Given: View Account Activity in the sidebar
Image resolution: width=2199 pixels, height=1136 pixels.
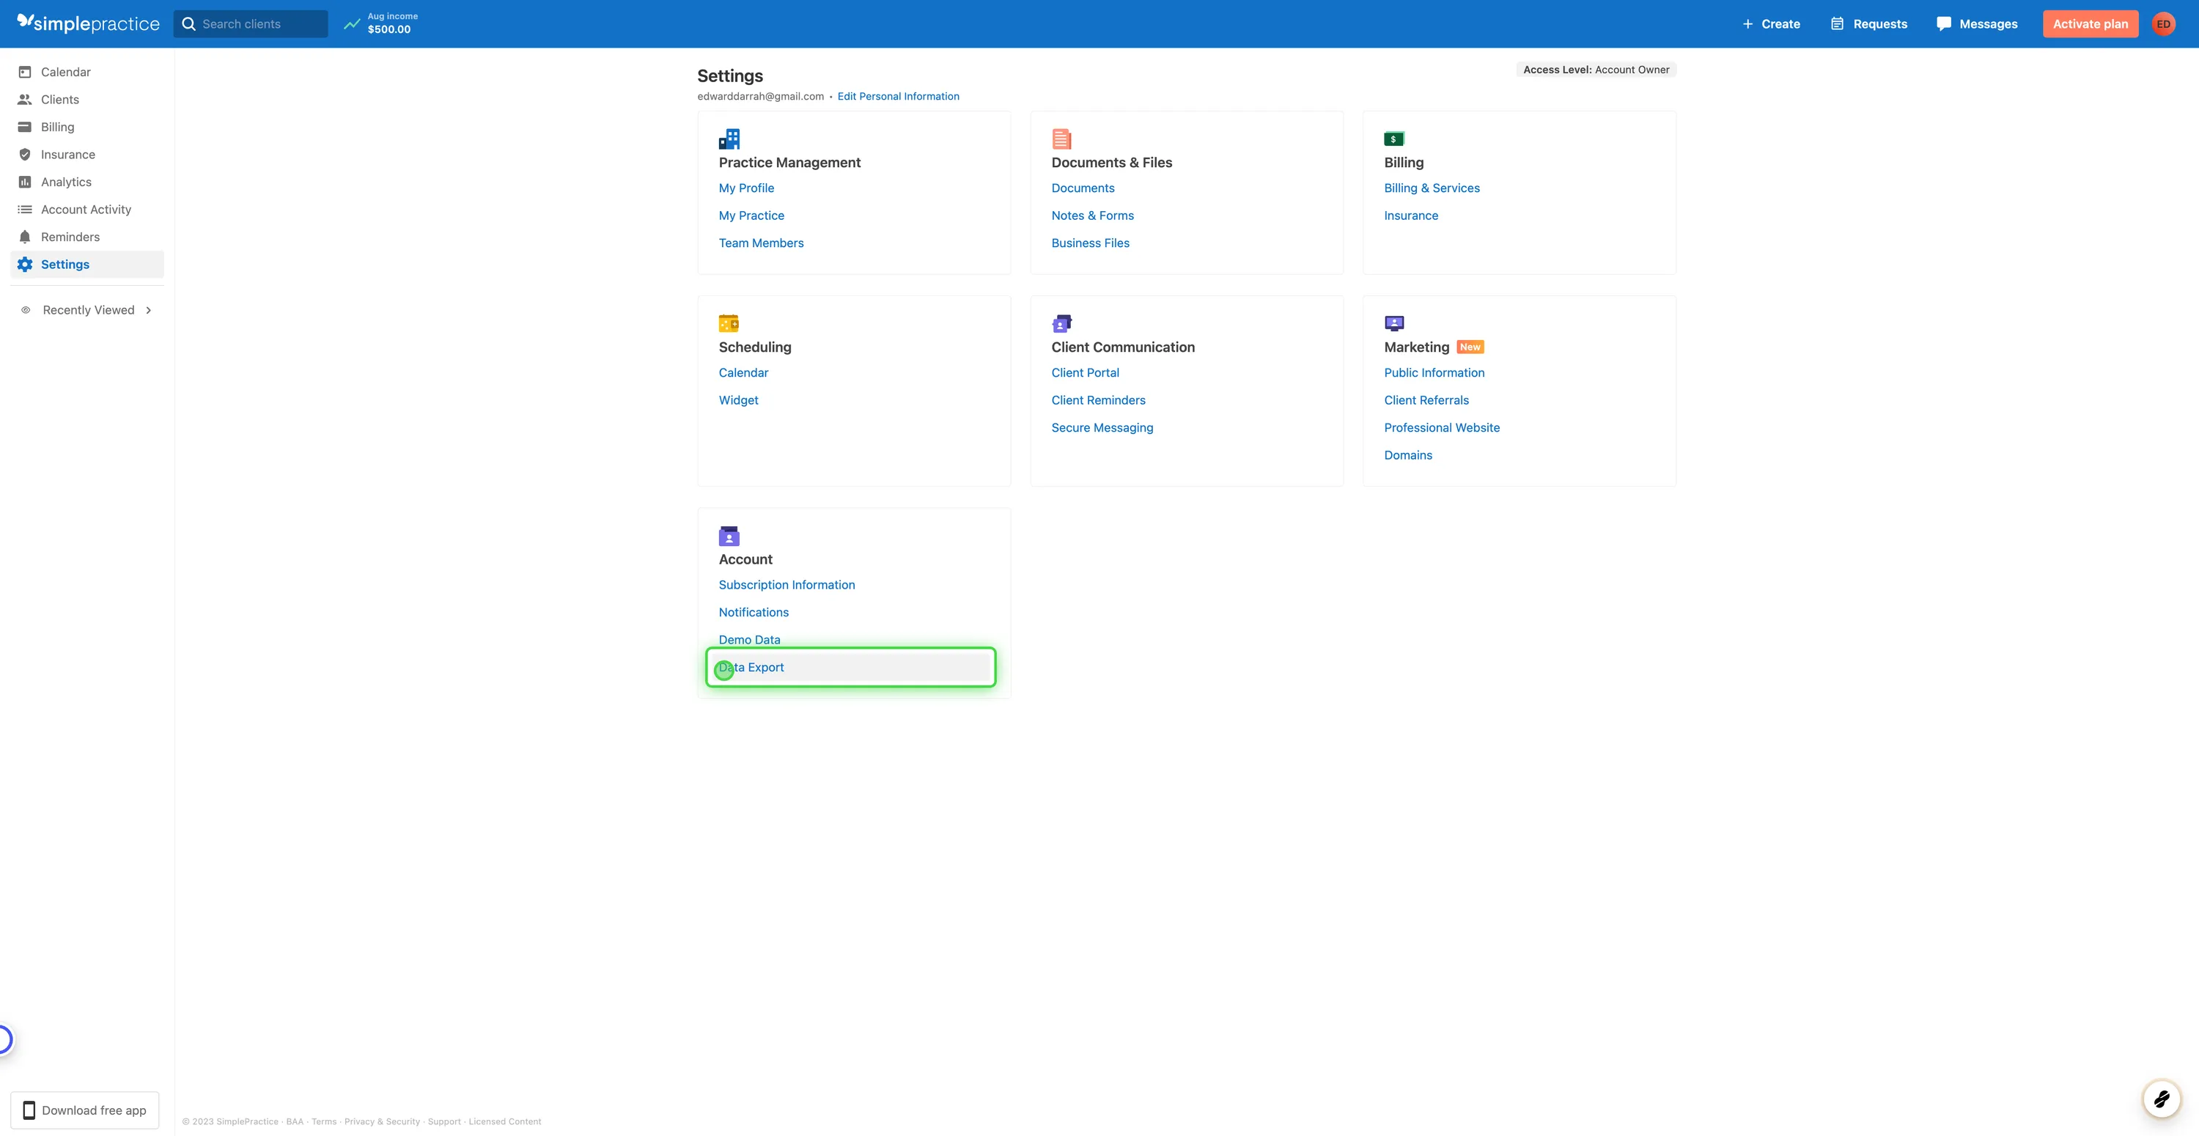Looking at the screenshot, I should pos(86,208).
